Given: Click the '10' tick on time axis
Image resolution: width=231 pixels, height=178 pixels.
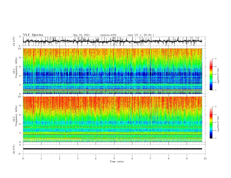Looking at the screenshot, I should pyautogui.click(x=205, y=159).
